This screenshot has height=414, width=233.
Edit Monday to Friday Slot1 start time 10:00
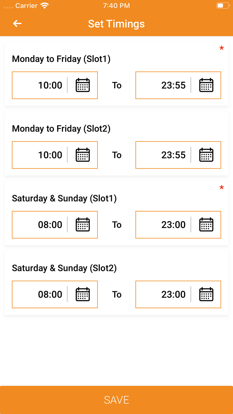(x=50, y=85)
